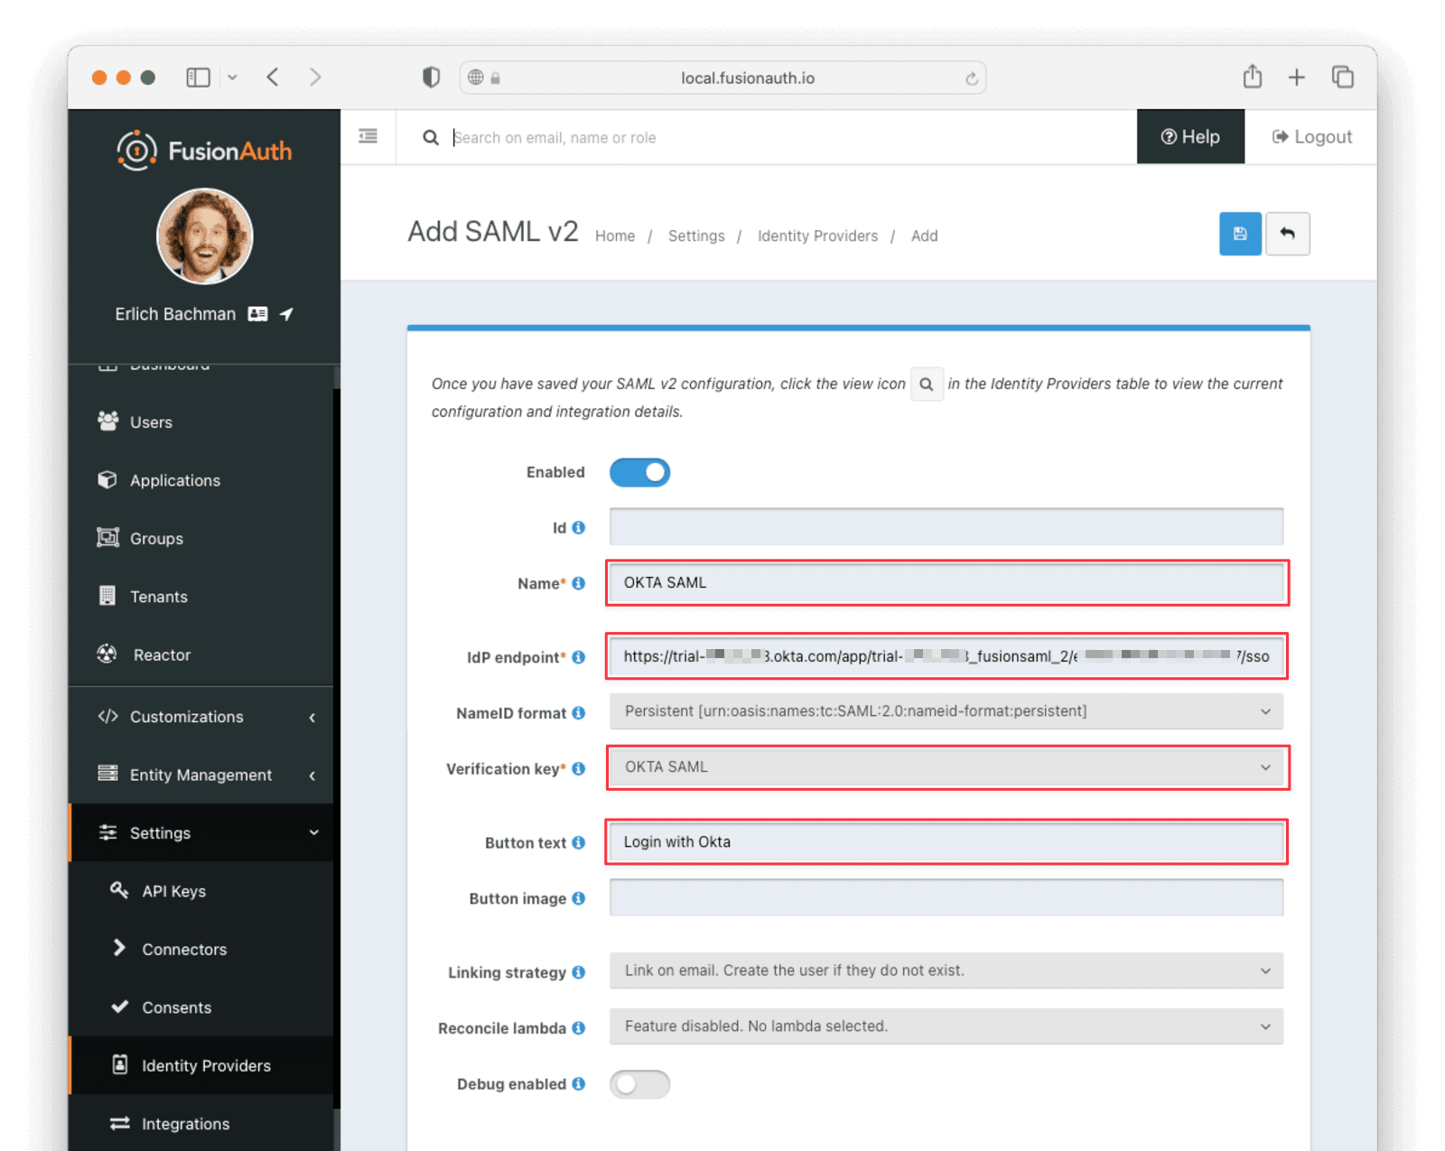Click the Add breadcrumb
This screenshot has width=1445, height=1151.
tap(924, 236)
